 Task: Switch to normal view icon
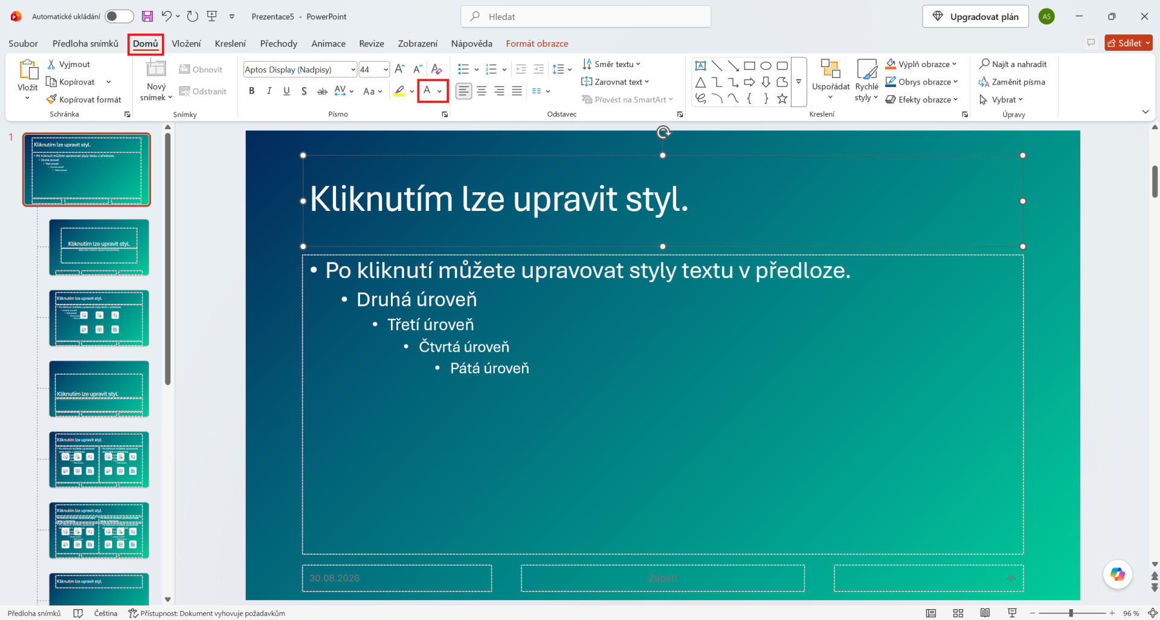tap(931, 613)
